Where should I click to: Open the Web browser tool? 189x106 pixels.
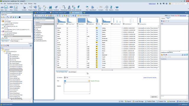click(107, 8)
